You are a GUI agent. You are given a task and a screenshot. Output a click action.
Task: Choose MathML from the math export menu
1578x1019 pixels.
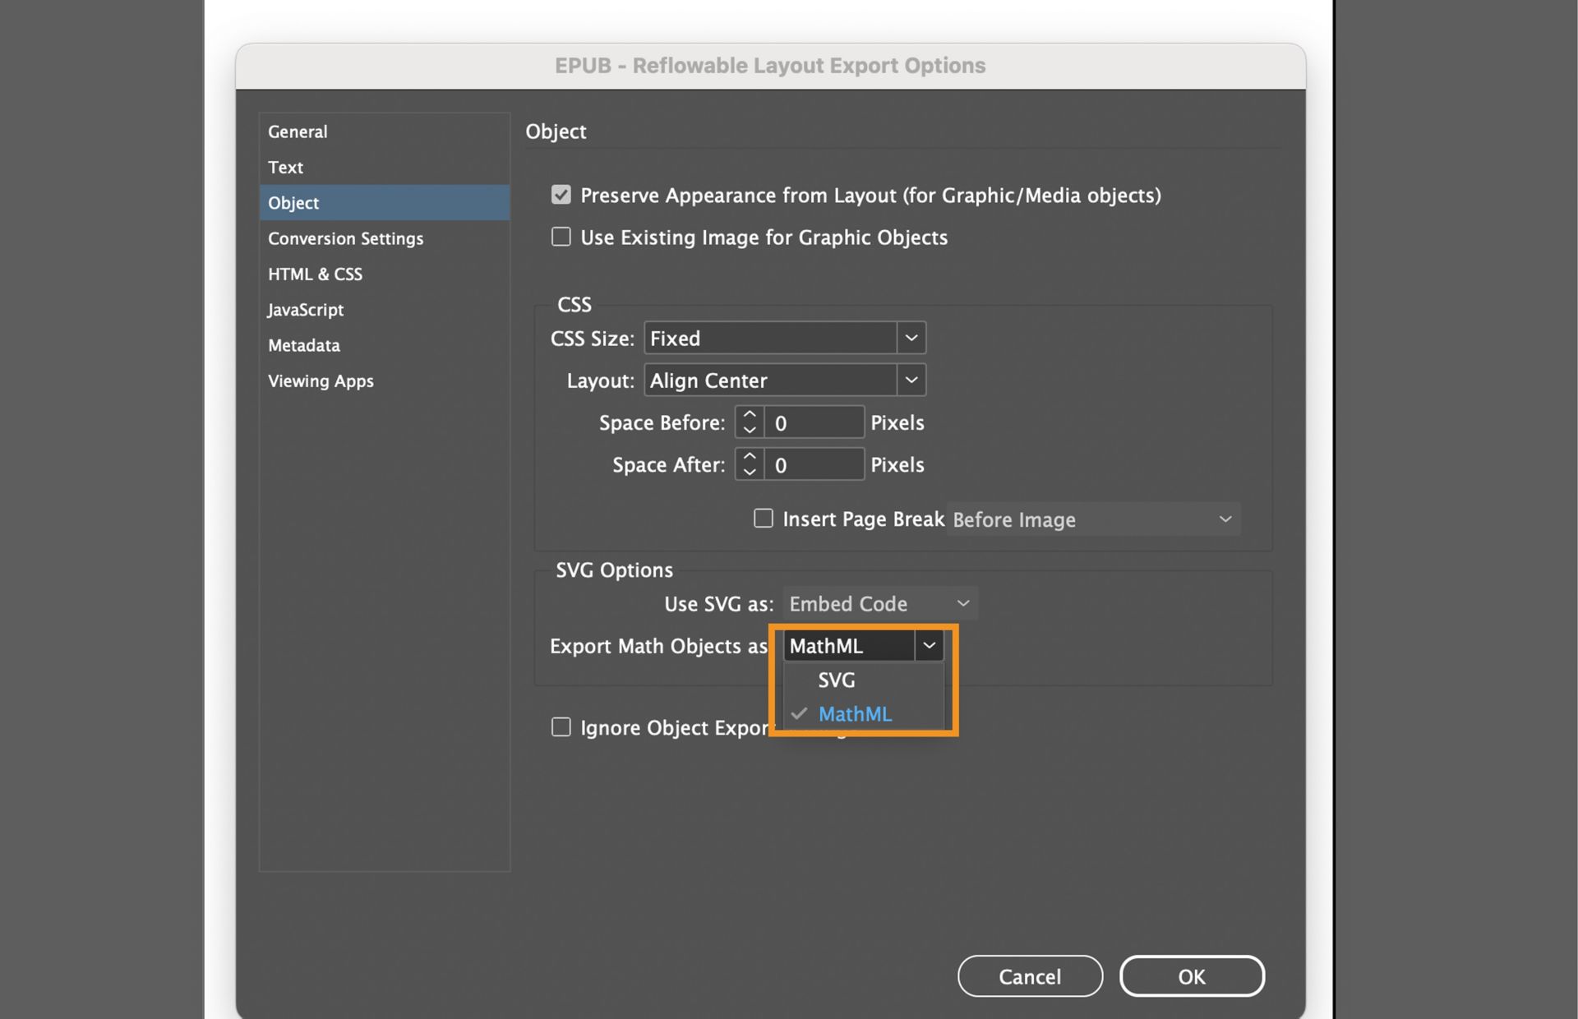pyautogui.click(x=855, y=714)
